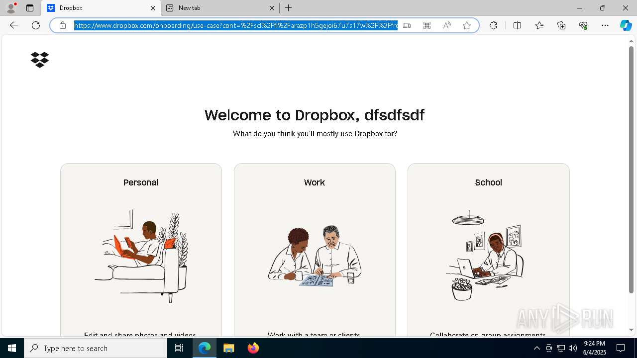
Task: Switch to the New tab tab
Action: (220, 8)
